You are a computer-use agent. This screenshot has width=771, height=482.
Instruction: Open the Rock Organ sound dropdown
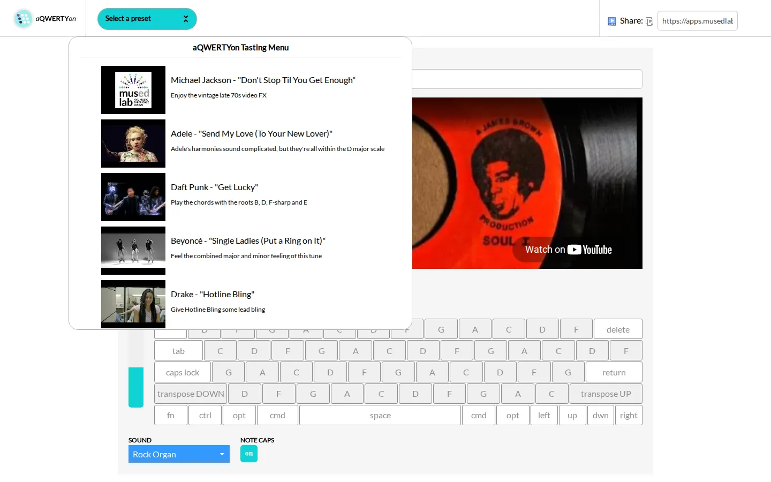pyautogui.click(x=179, y=454)
